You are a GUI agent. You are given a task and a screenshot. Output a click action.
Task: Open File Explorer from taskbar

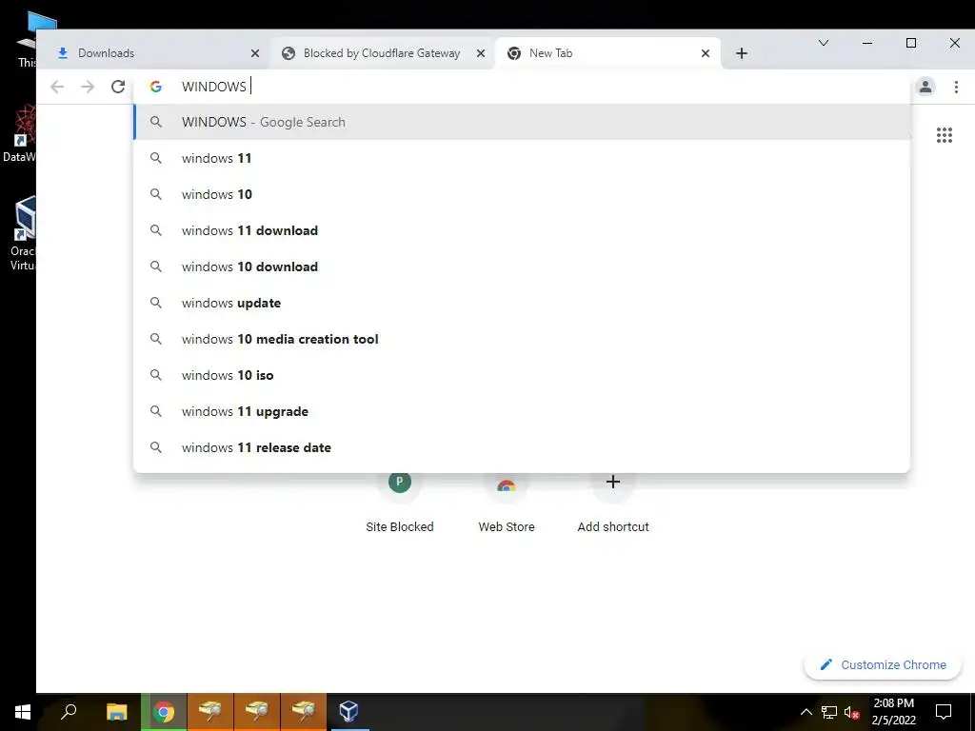click(116, 712)
